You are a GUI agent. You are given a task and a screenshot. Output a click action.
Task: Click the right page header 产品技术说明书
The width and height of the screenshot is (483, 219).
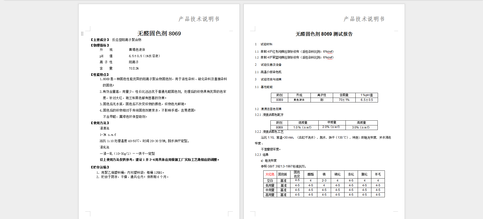(x=364, y=19)
